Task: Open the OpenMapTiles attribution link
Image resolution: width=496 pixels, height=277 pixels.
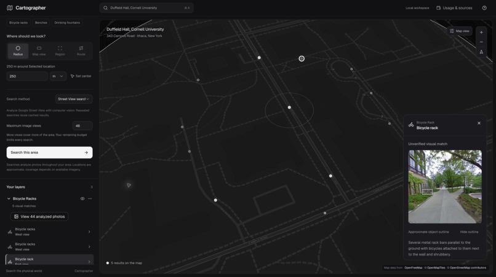Action: point(434,268)
